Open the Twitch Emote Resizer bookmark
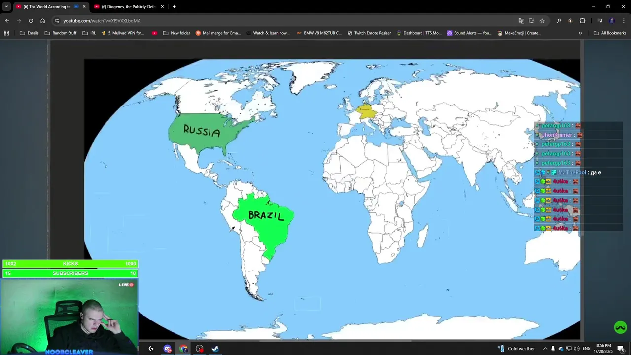Screen dimensions: 631x355 (369, 33)
